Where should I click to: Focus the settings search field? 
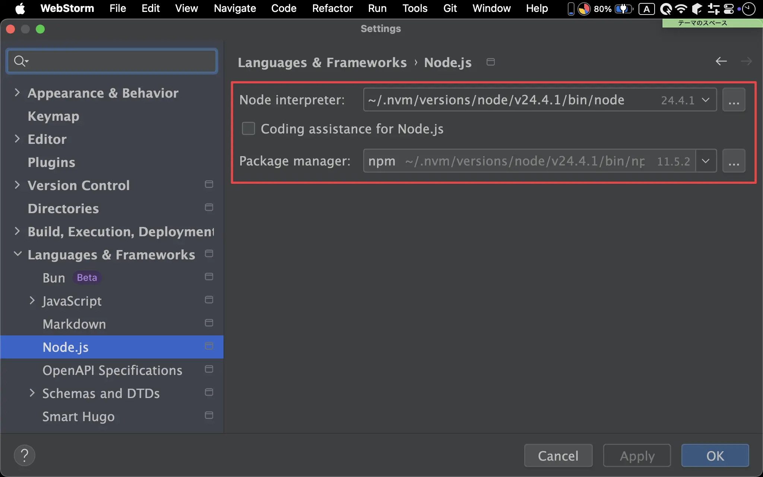pyautogui.click(x=112, y=61)
